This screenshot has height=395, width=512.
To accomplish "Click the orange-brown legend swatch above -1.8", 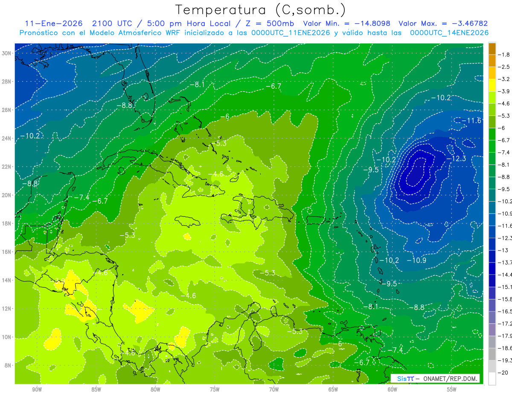I will point(492,49).
